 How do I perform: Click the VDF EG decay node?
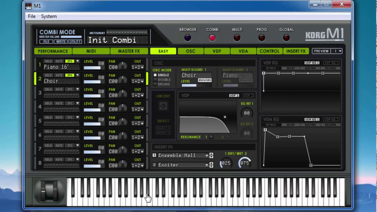pyautogui.click(x=278, y=73)
